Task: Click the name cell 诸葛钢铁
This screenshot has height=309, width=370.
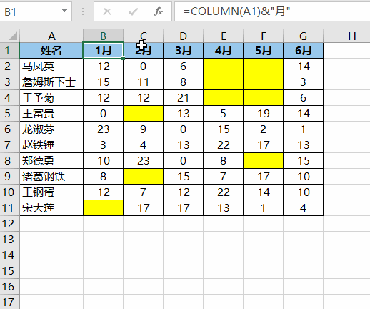Action: click(51, 177)
